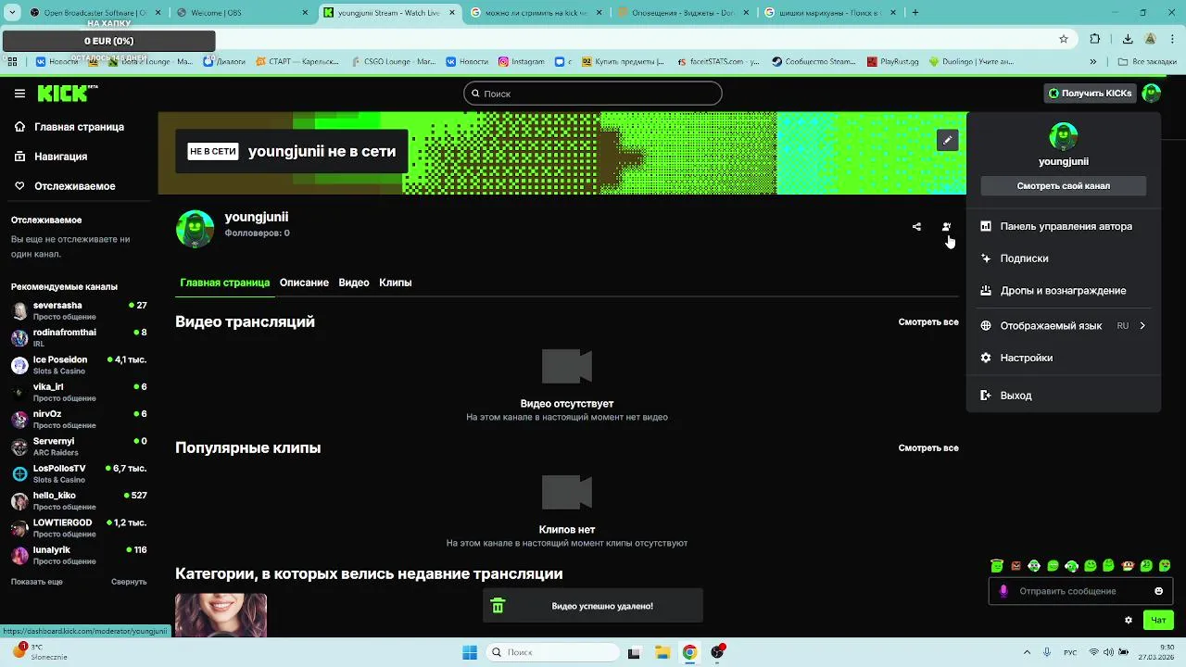Switch to Клипы tab

coord(396,283)
